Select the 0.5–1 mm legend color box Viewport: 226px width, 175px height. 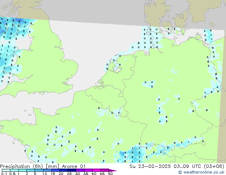pyautogui.click(x=14, y=170)
